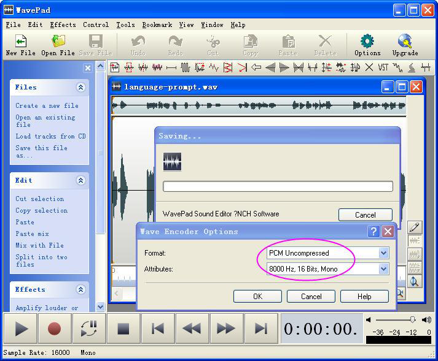Click the Fast Forward transport button
This screenshot has height=361, width=438.
[227, 329]
